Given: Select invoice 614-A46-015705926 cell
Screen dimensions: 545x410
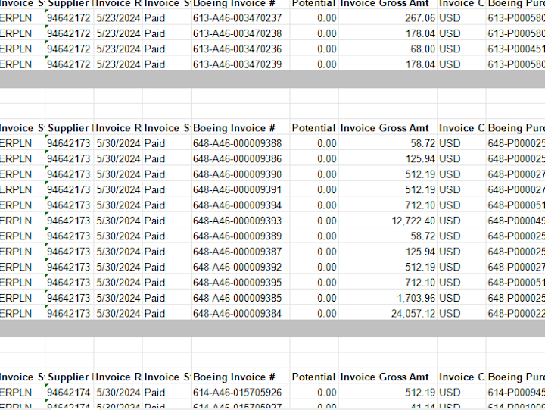Looking at the screenshot, I should pyautogui.click(x=240, y=393).
